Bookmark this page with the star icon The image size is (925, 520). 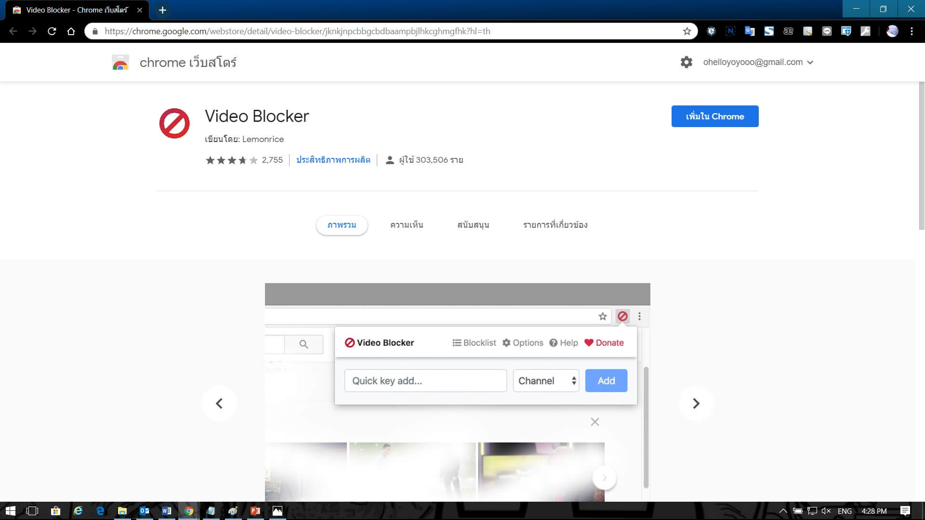coord(687,31)
